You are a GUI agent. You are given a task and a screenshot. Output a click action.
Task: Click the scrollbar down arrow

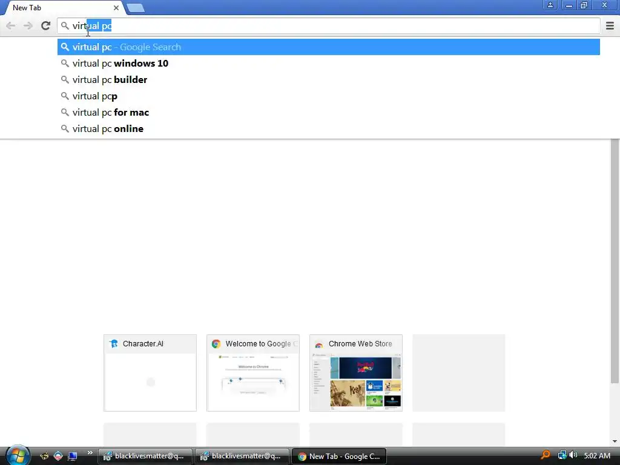tap(615, 441)
